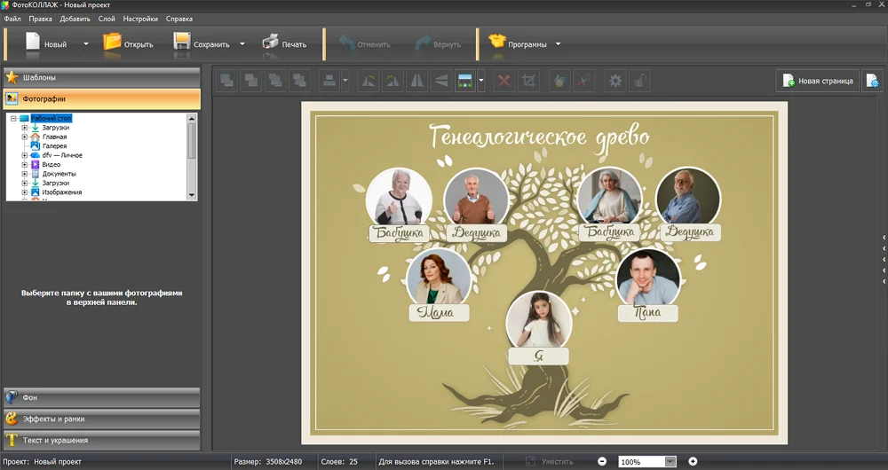Open the Настройки menu
888x470 pixels.
(140, 19)
